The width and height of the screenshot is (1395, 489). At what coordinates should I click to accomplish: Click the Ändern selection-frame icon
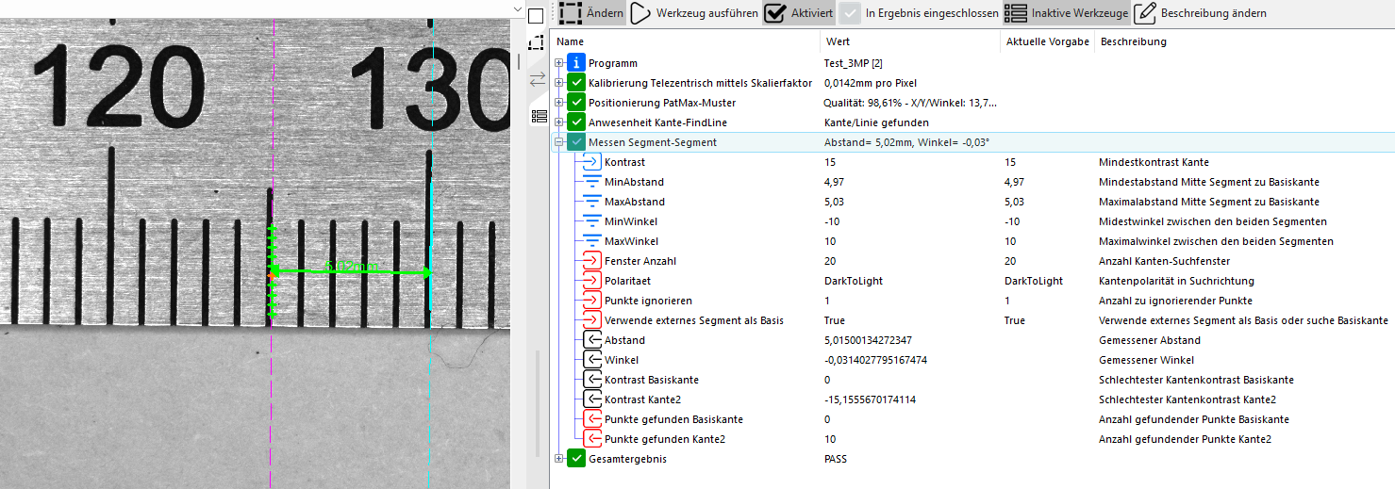click(570, 13)
